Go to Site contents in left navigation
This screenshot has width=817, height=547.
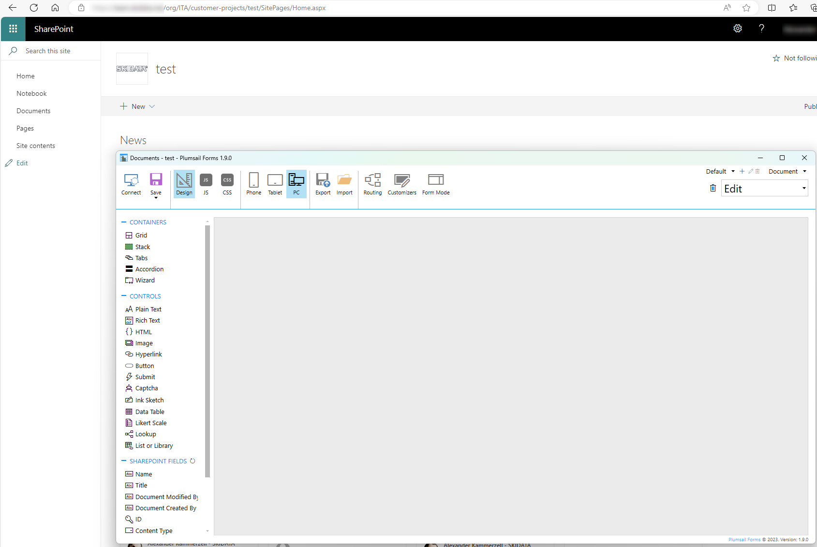pos(36,146)
